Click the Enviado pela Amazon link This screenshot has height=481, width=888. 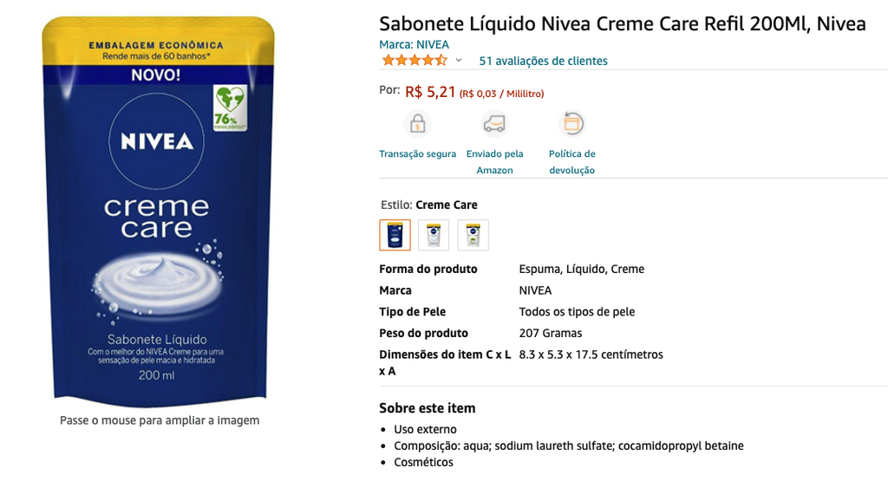pos(494,162)
